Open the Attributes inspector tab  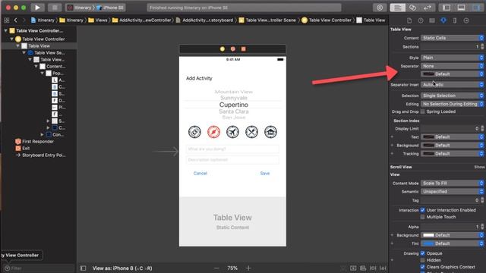point(443,20)
